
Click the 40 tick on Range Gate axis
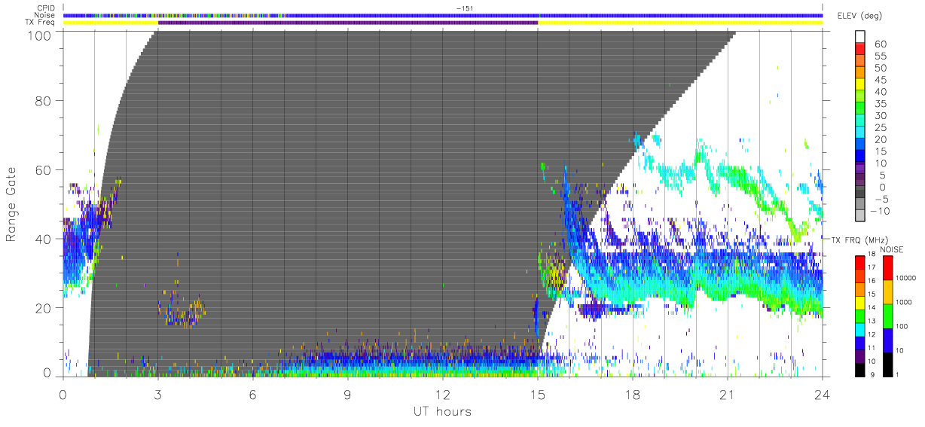pyautogui.click(x=44, y=239)
